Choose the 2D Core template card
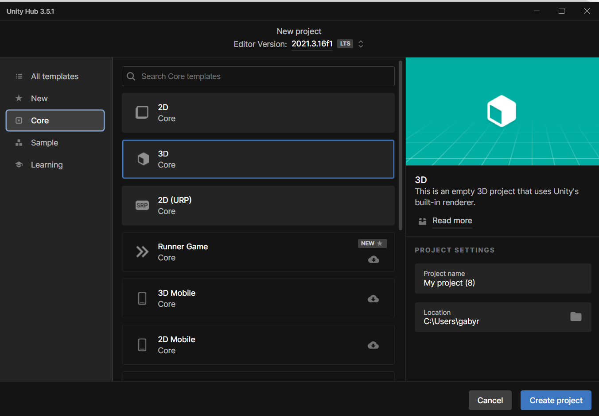The image size is (599, 416). tap(258, 113)
